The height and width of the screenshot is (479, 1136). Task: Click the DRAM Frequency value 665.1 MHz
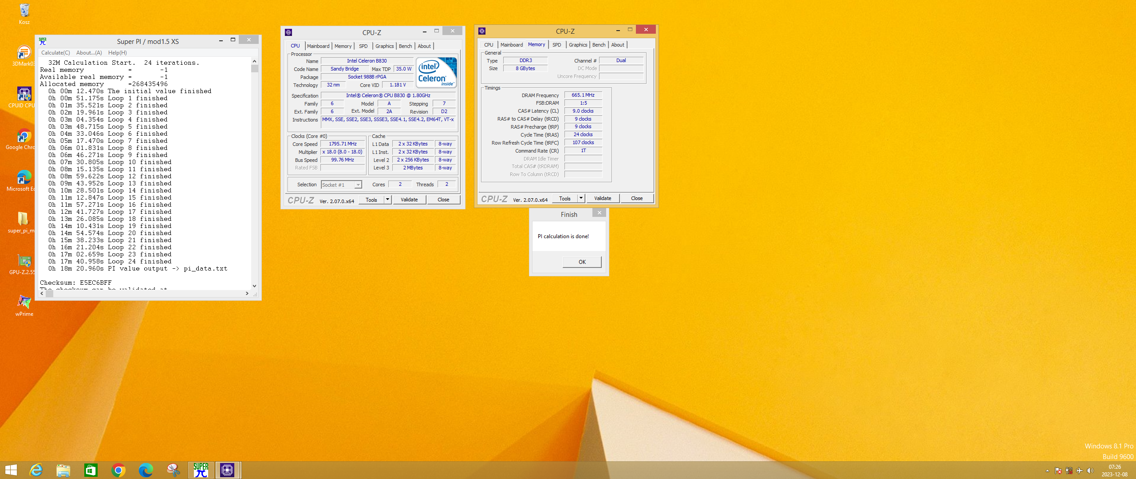click(583, 95)
